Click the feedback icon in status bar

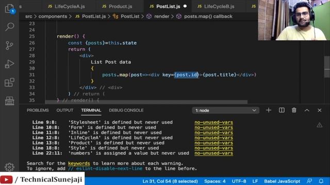(309, 181)
